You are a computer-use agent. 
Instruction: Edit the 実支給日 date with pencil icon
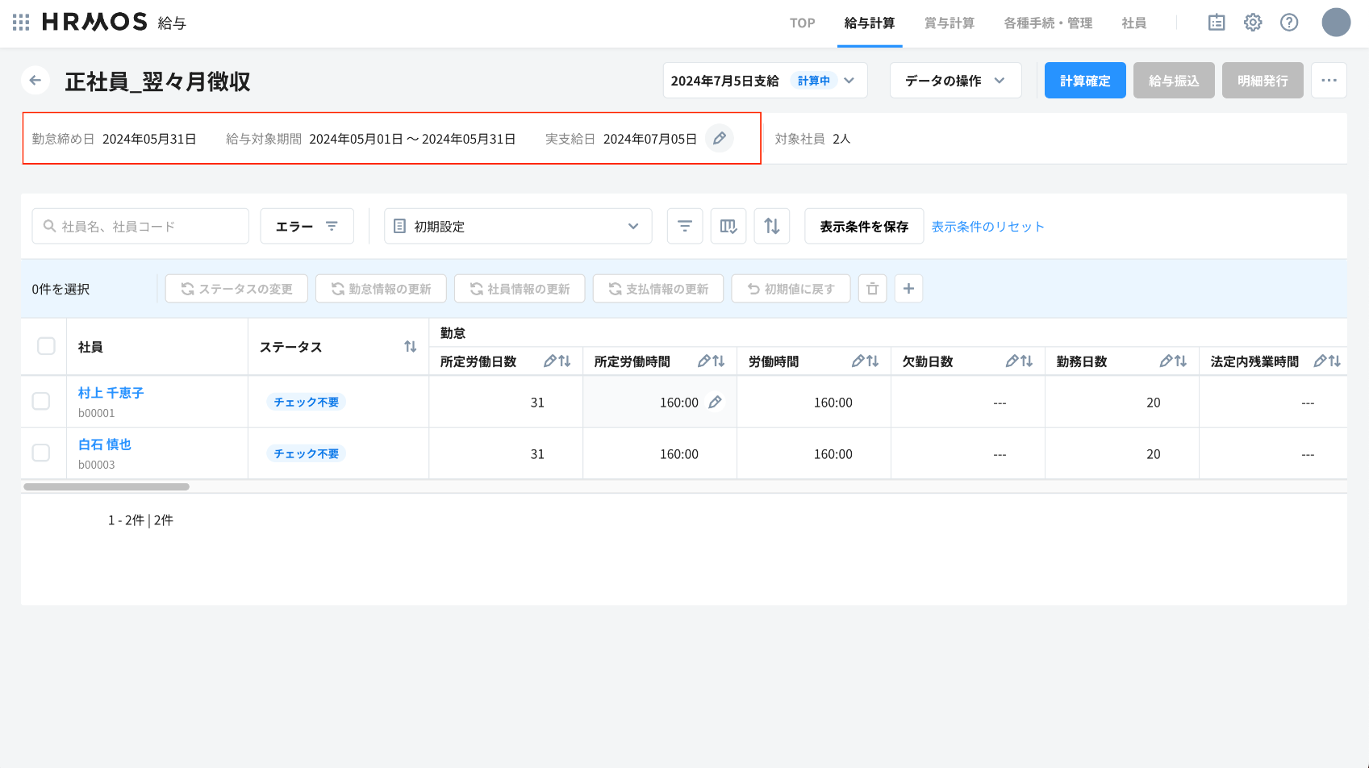719,139
